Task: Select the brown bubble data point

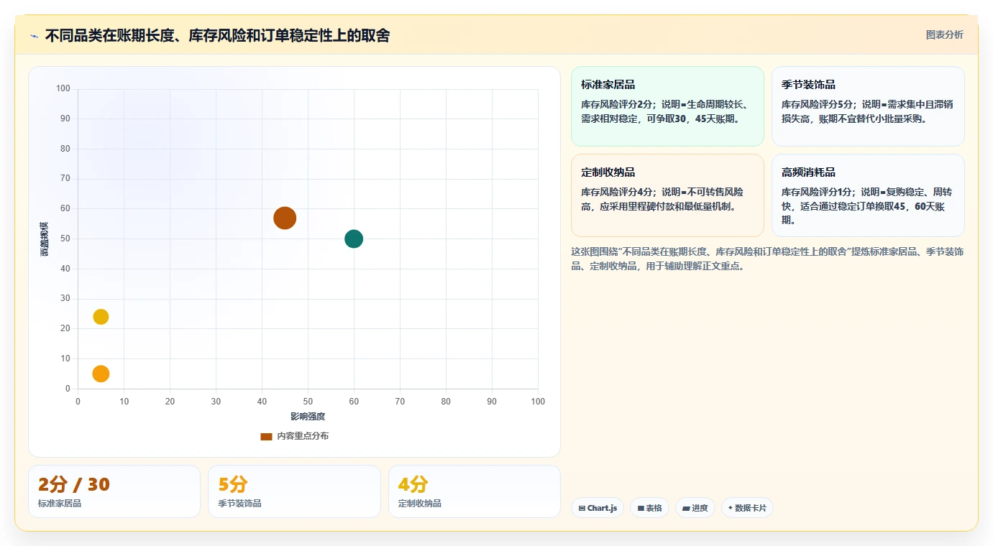Action: click(x=285, y=218)
